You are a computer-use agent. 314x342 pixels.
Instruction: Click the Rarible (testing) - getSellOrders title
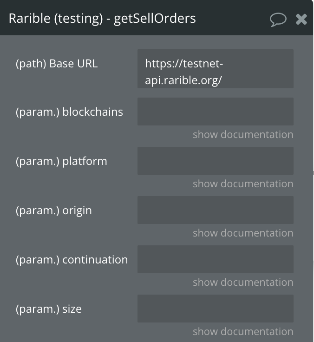pyautogui.click(x=102, y=19)
